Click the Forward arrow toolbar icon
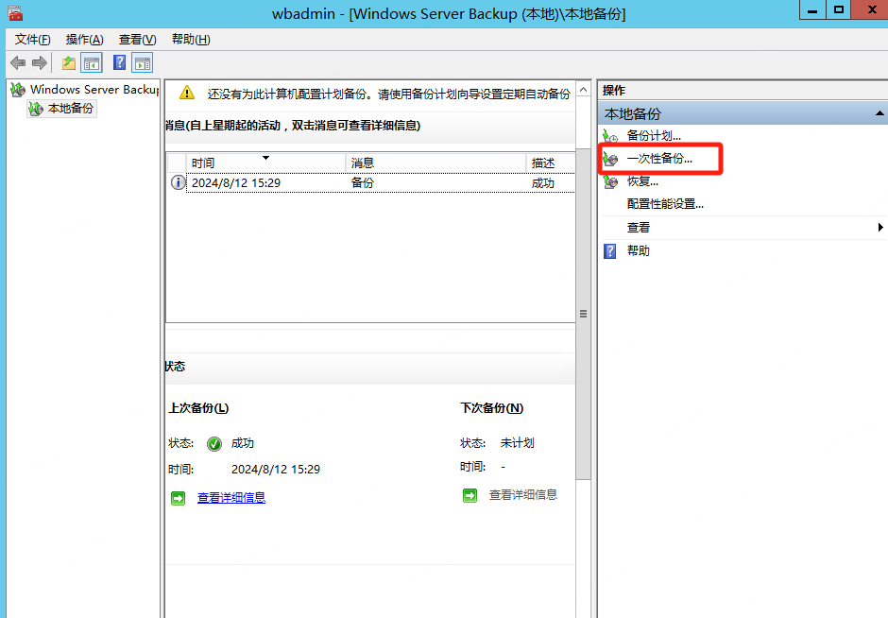Viewport: 888px width, 618px height. (x=40, y=63)
